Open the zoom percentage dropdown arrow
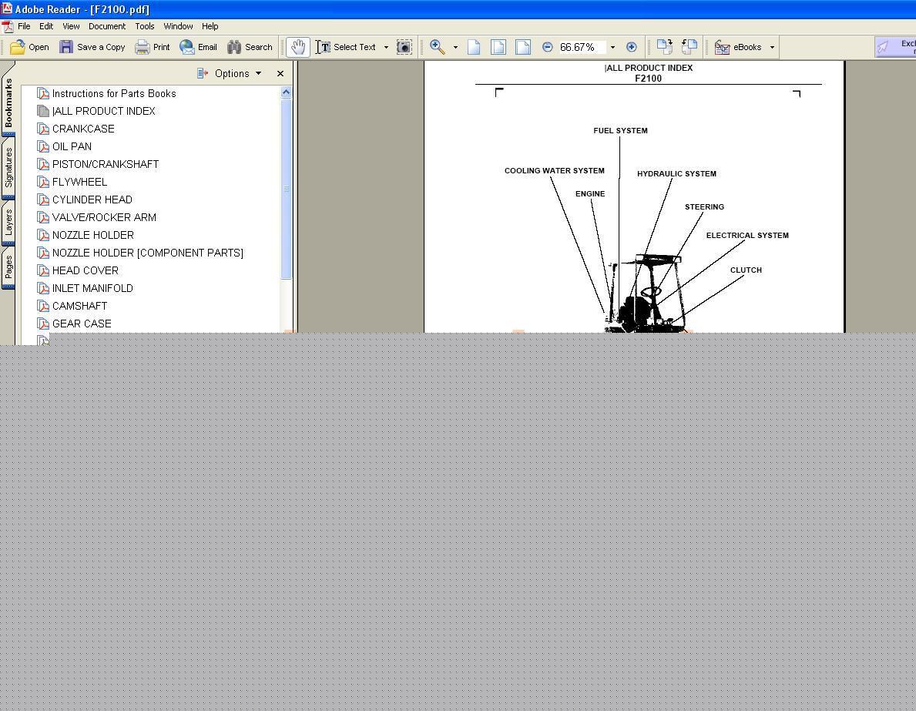Viewport: 916px width, 711px height. 612,47
